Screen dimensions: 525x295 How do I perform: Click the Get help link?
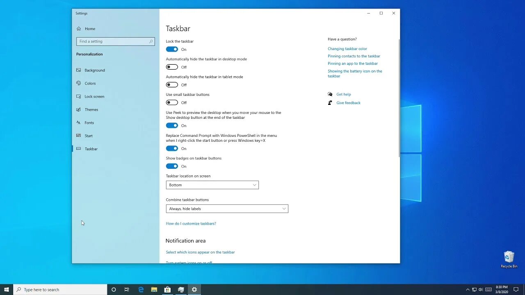pyautogui.click(x=344, y=94)
